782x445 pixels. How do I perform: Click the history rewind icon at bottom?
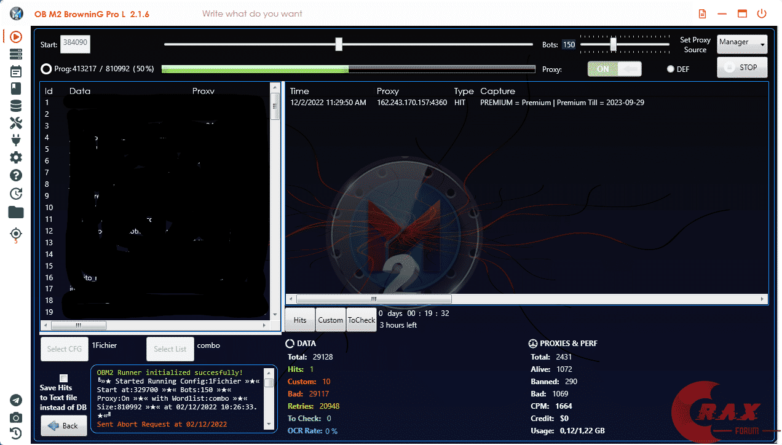tap(16, 433)
